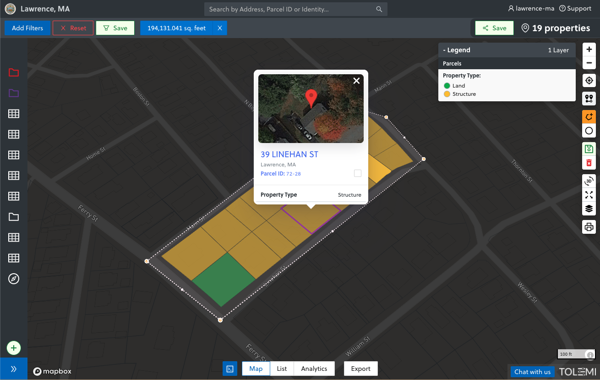Toggle the 3D map view

tap(589, 181)
